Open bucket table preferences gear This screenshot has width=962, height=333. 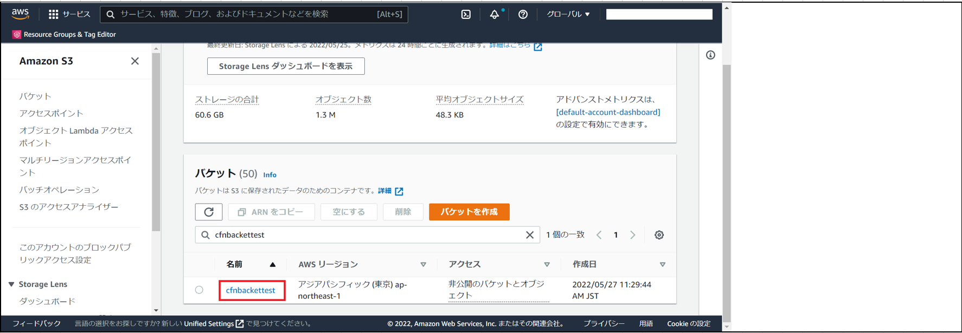[659, 235]
